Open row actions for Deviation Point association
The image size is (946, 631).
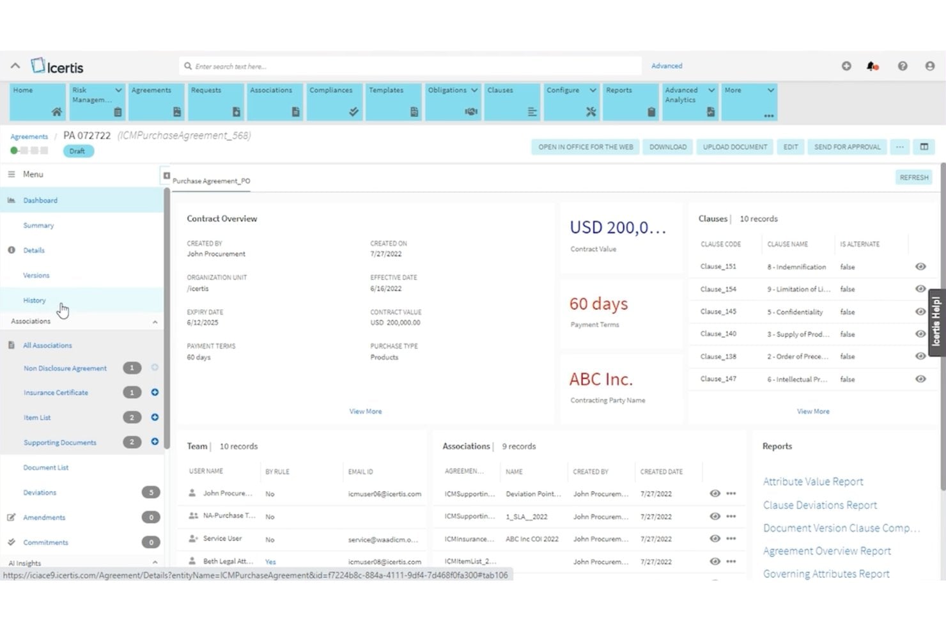(x=731, y=494)
